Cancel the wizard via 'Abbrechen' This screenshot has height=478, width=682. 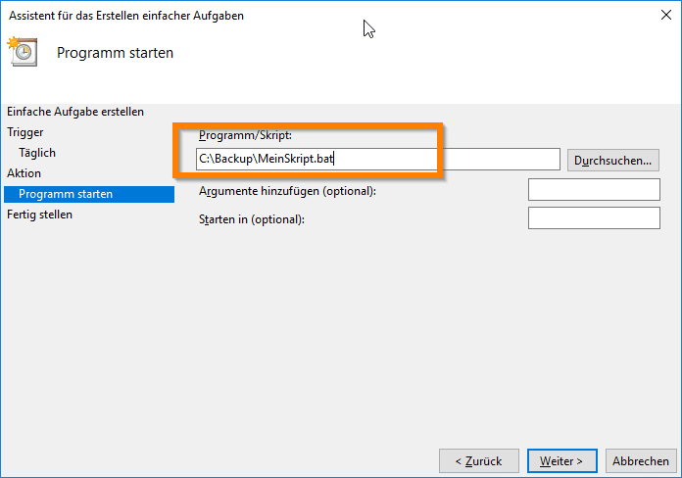[641, 460]
